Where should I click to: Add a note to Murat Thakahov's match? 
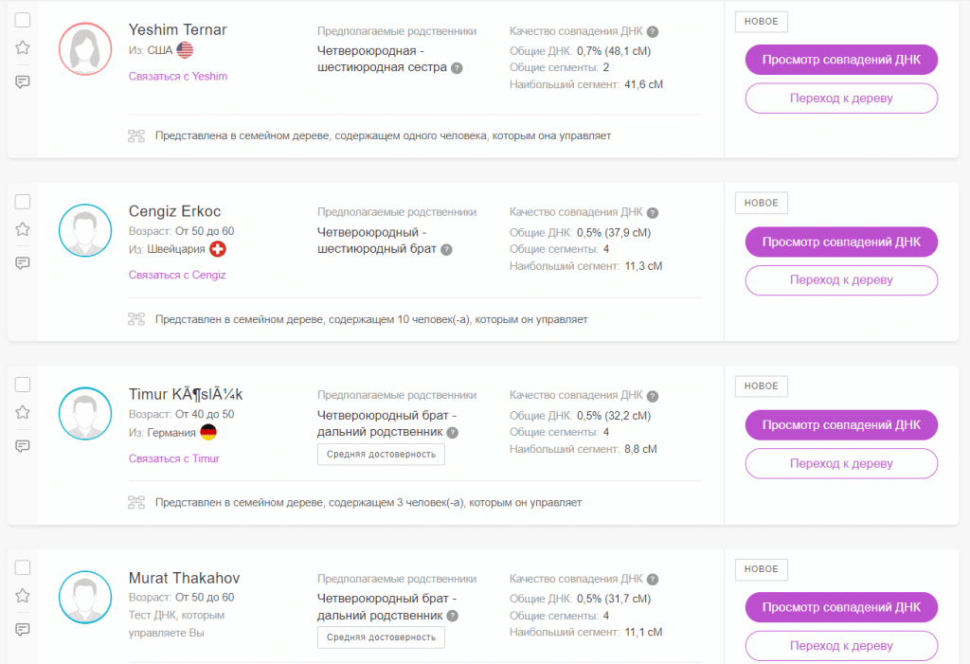[23, 628]
